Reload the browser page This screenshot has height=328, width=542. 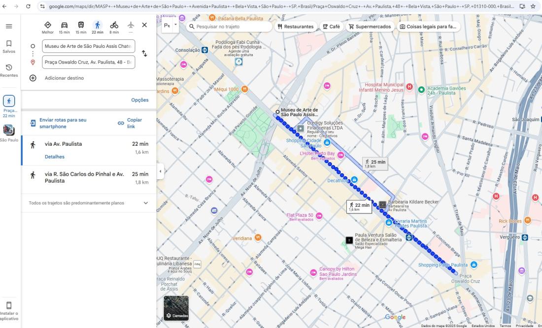tap(29, 6)
